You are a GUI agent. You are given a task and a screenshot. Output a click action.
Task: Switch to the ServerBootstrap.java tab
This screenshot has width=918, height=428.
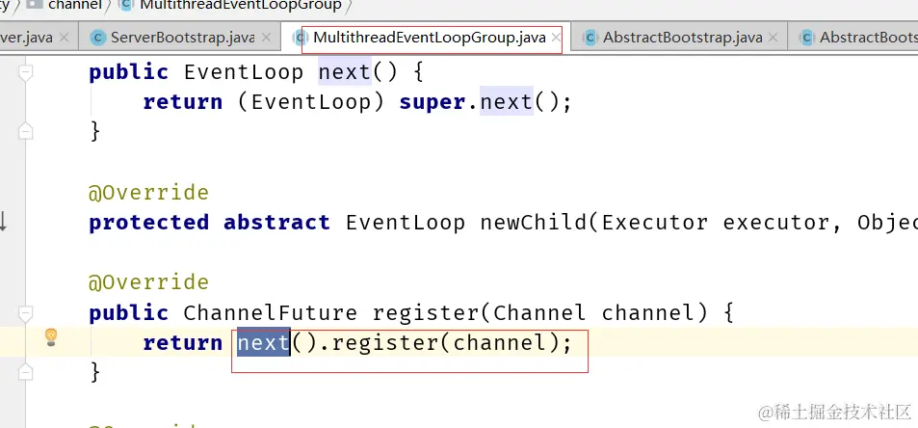tap(181, 38)
